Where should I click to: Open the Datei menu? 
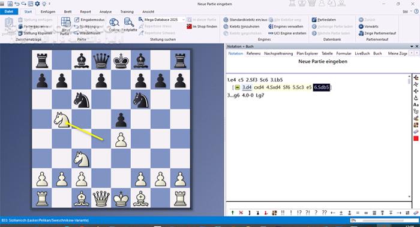(9, 11)
